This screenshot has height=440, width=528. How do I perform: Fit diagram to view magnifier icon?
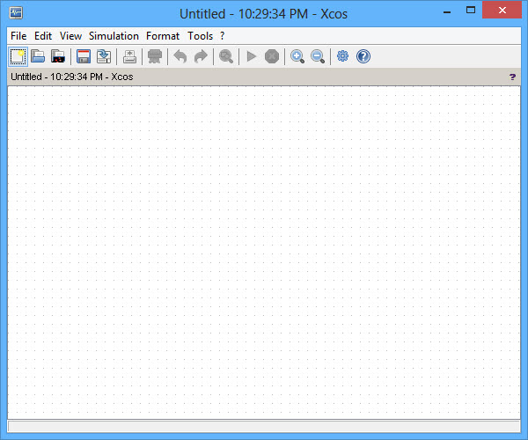pos(226,56)
